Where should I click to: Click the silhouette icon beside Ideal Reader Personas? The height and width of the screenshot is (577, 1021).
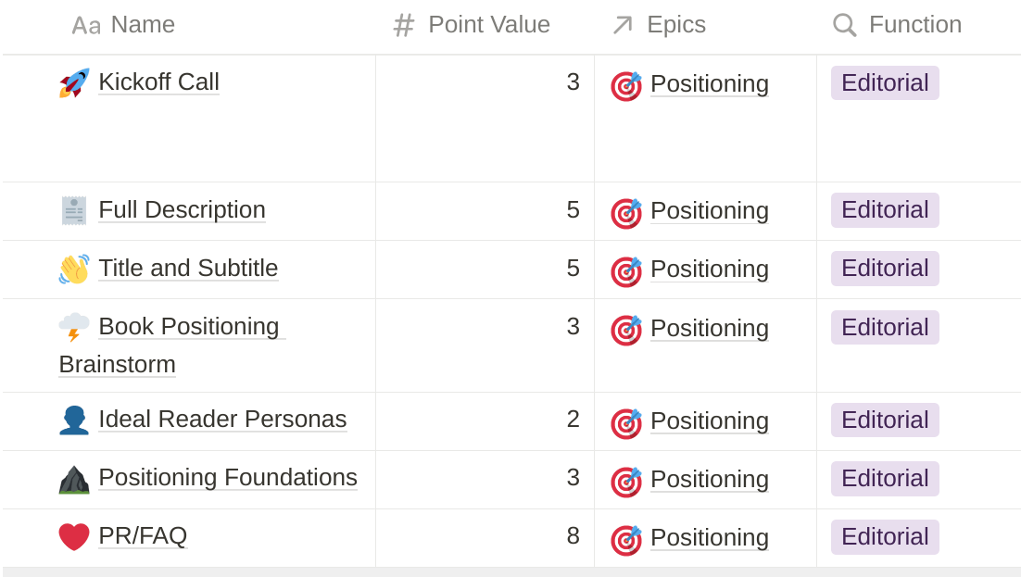click(x=74, y=420)
